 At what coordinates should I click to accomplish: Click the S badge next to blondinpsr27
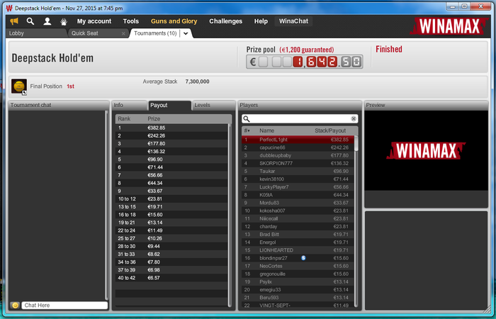coord(303,258)
